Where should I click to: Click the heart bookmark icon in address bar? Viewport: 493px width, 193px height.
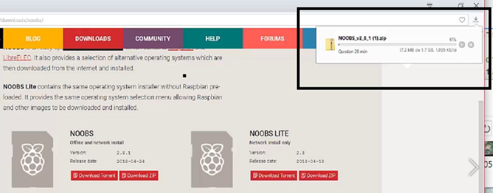462,20
